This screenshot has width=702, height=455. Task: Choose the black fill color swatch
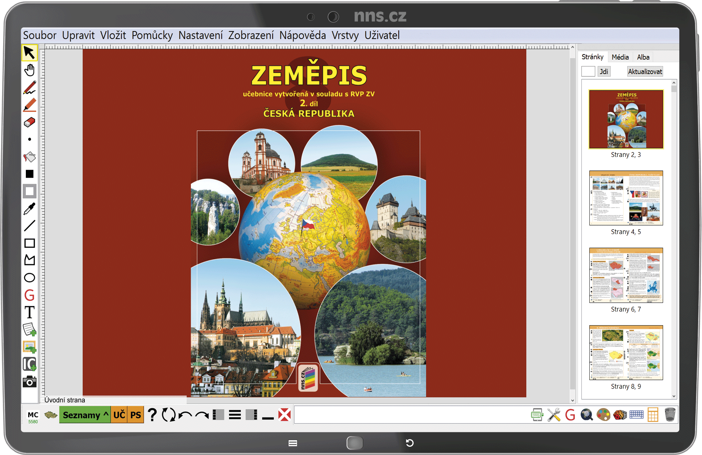(x=29, y=174)
